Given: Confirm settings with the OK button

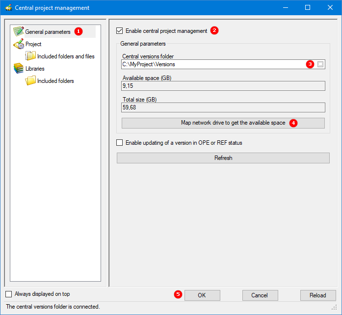Looking at the screenshot, I should coord(202,295).
